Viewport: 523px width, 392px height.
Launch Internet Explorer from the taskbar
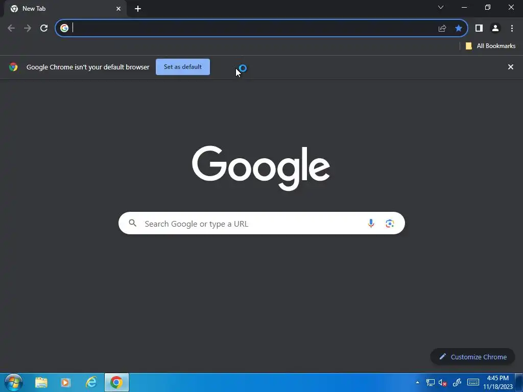click(91, 382)
